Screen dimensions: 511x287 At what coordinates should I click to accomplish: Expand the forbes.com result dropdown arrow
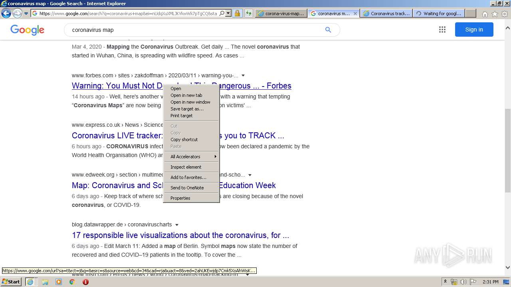(243, 75)
